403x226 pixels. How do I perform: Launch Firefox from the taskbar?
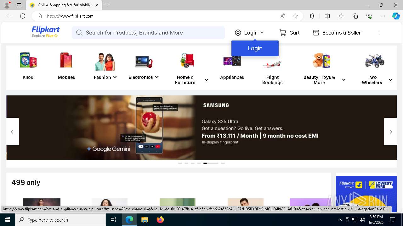point(160,220)
